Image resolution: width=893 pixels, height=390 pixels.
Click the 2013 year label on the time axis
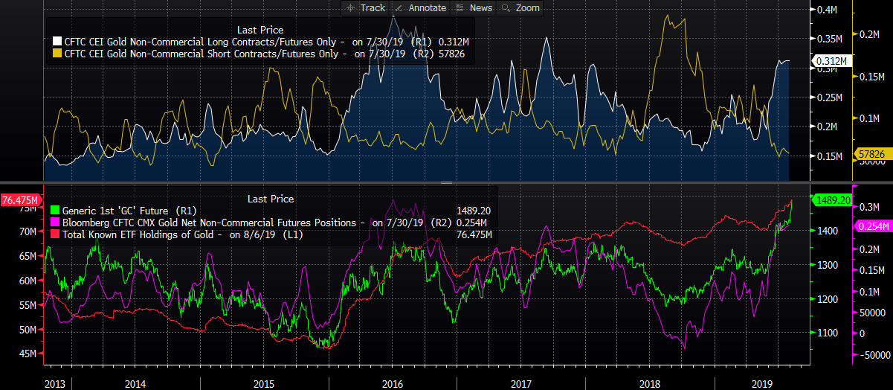click(56, 383)
